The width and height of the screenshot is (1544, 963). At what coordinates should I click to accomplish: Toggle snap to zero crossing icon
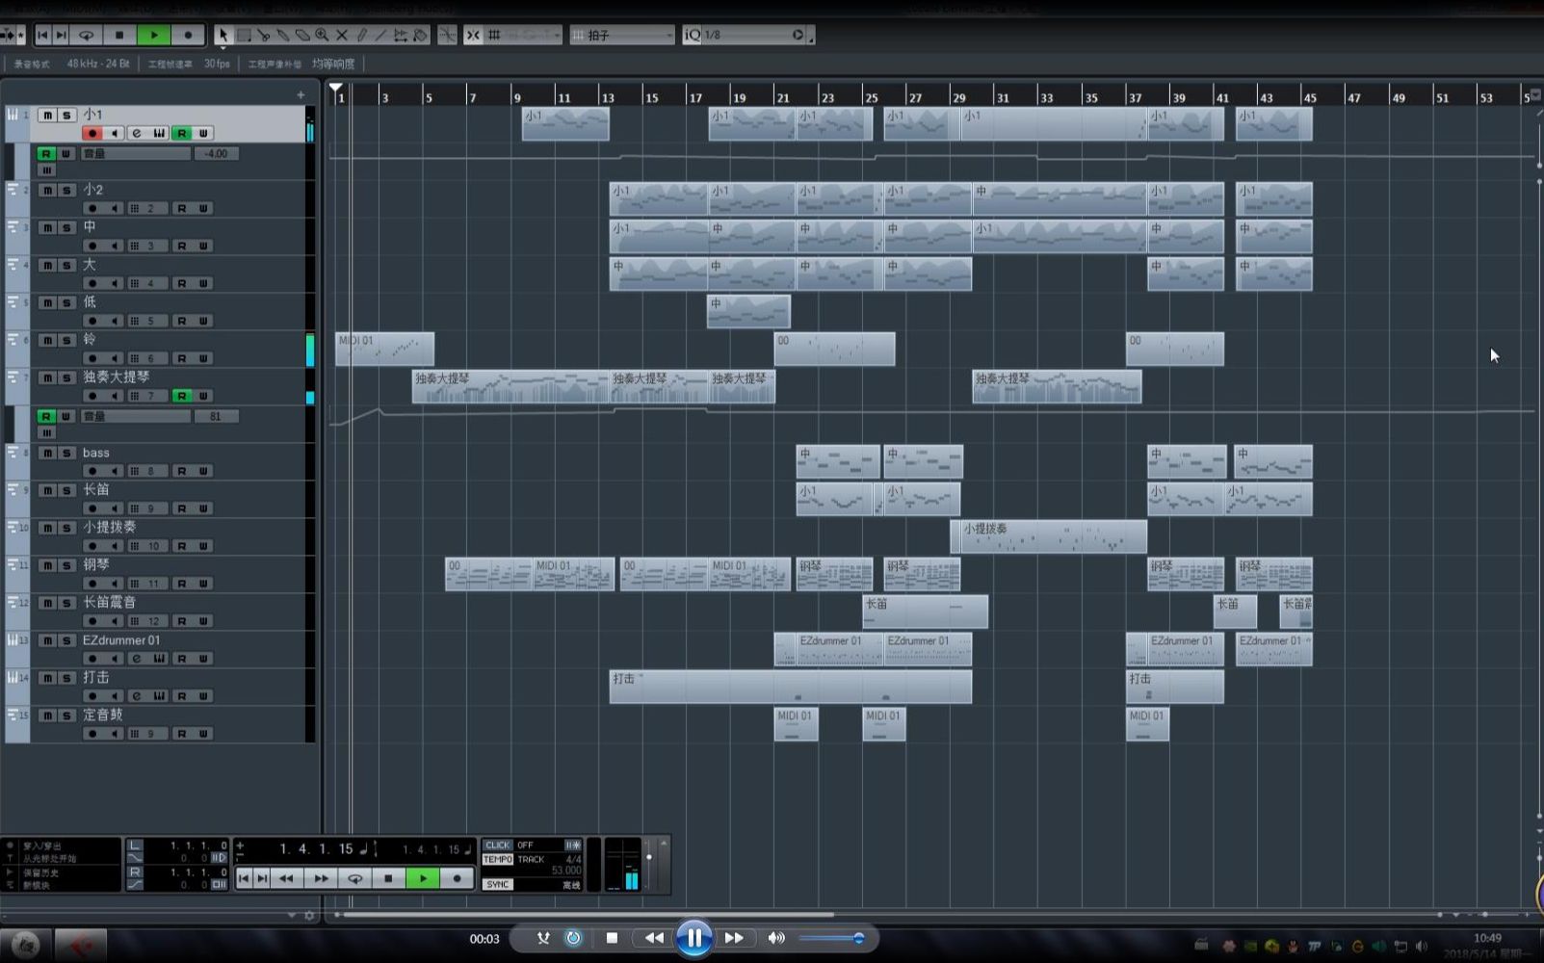(x=447, y=35)
